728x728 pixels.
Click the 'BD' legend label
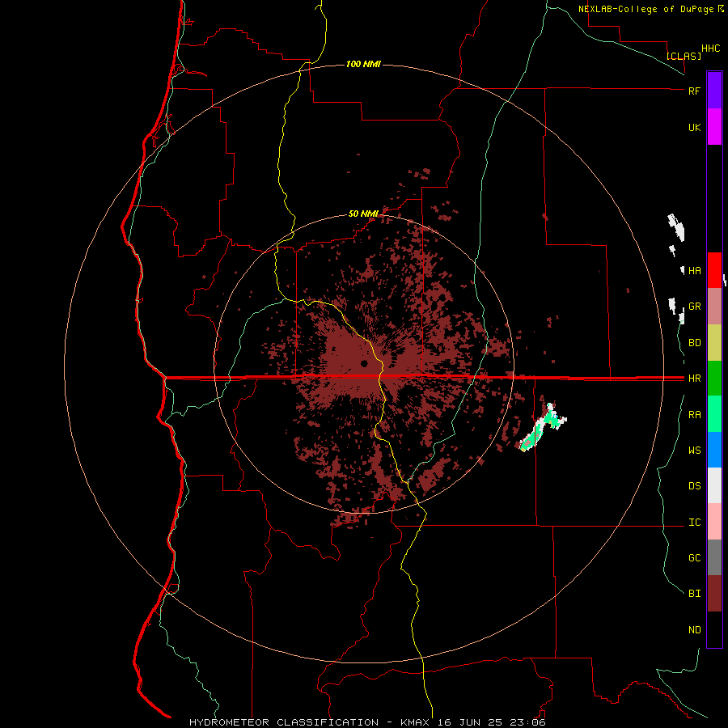point(694,343)
